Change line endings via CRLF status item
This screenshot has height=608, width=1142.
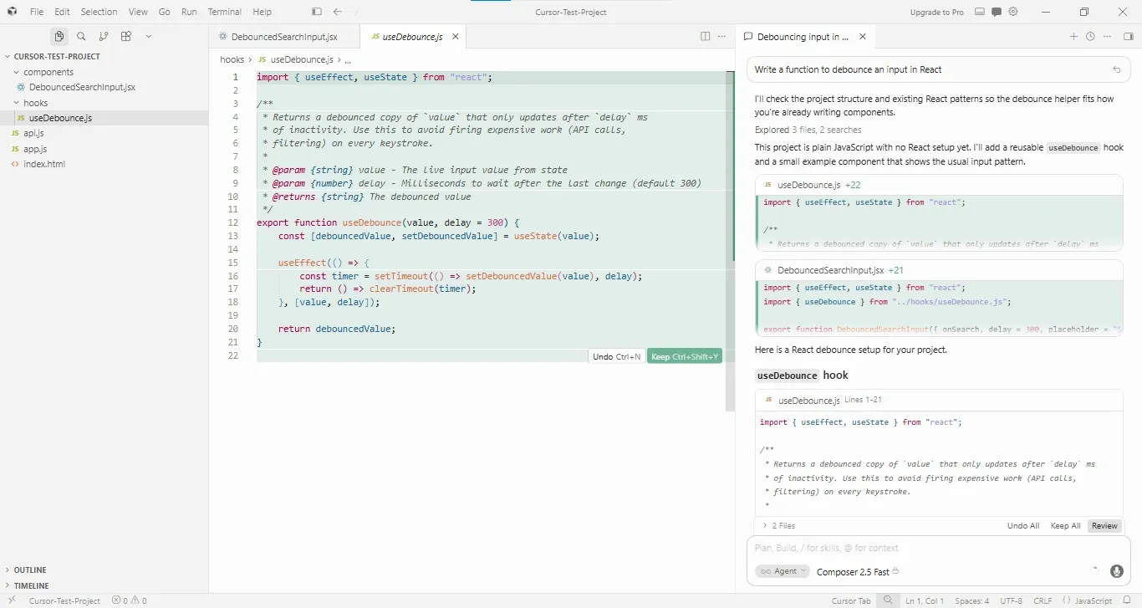pos(1043,600)
